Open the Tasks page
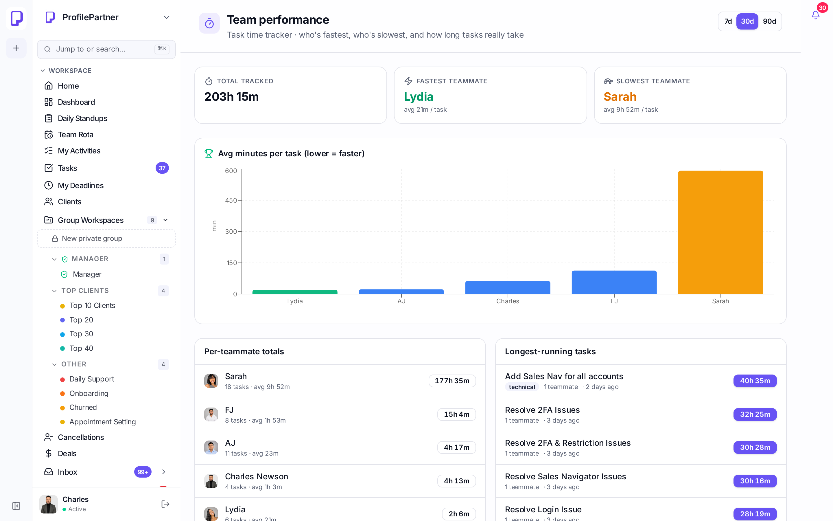The height and width of the screenshot is (521, 833). click(106, 168)
